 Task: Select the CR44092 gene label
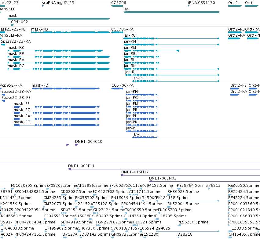tap(19, 22)
